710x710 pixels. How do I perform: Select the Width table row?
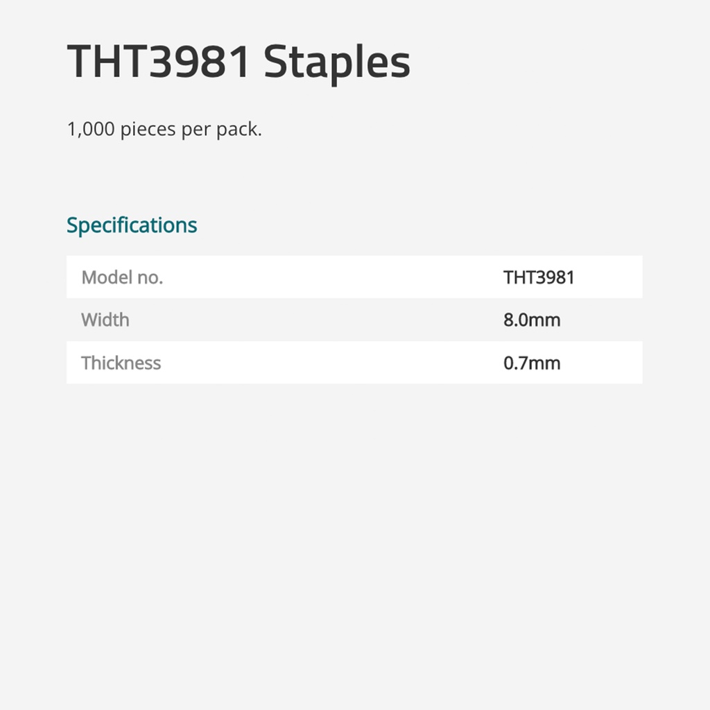354,320
